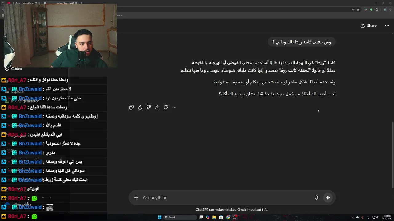This screenshot has width=394, height=221.
Task: Open Task View on the taskbar
Action: (x=201, y=217)
